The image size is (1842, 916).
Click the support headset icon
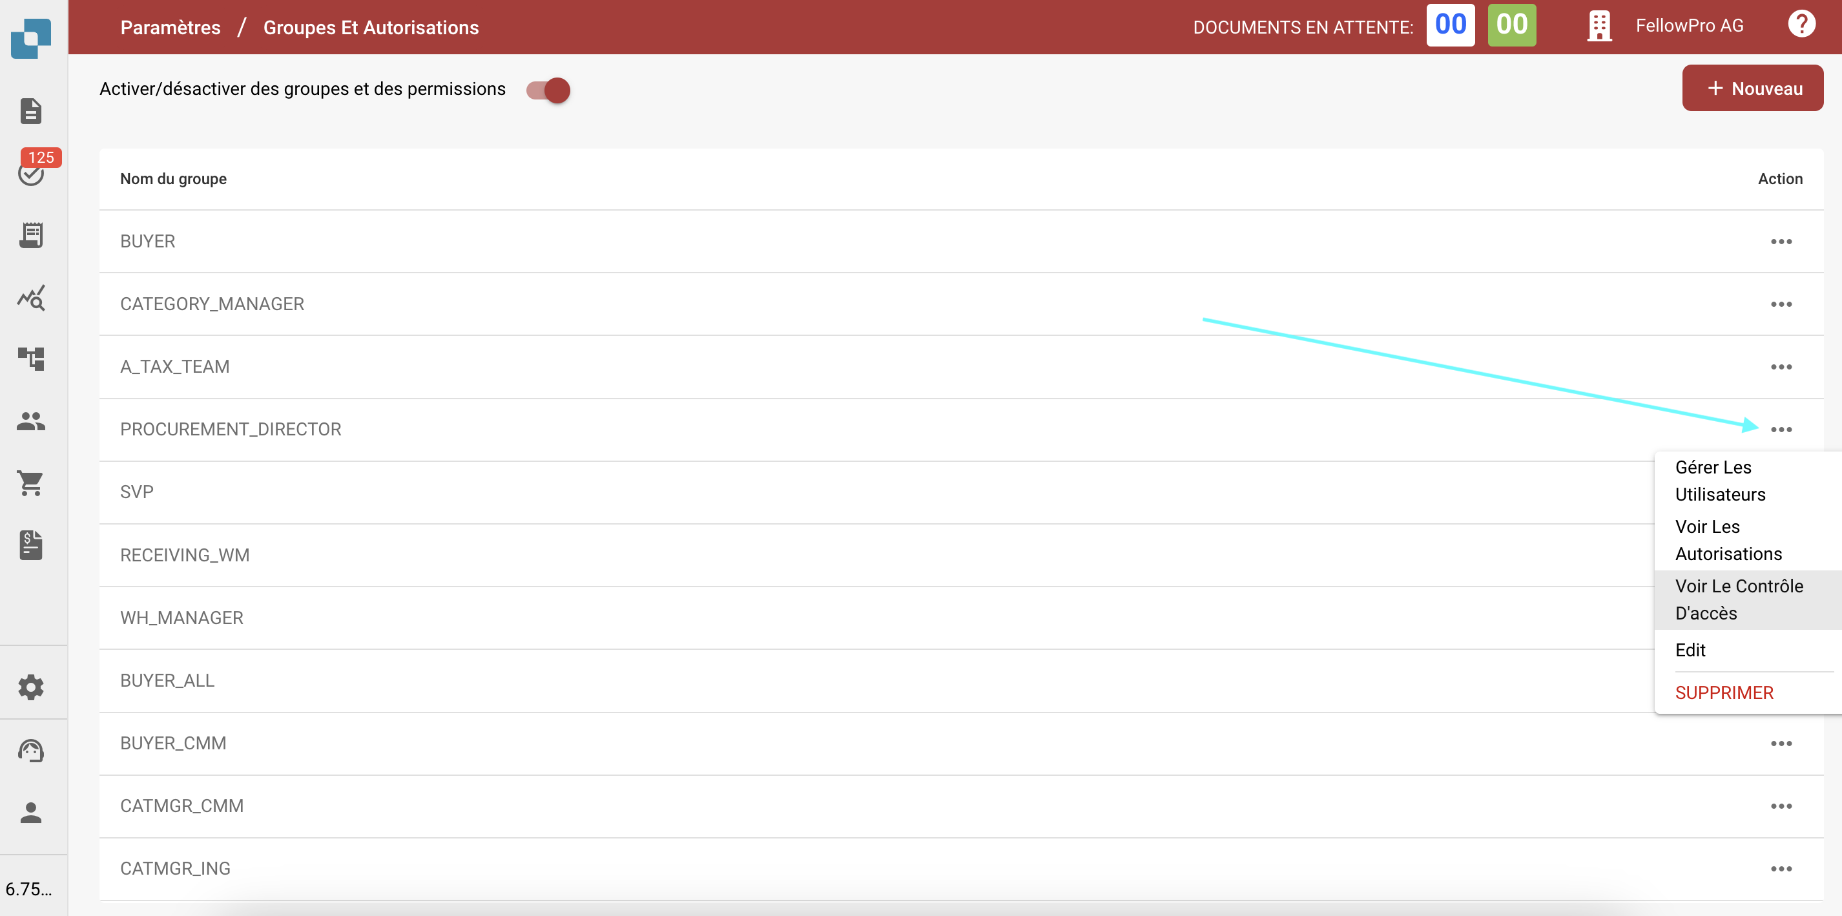31,750
